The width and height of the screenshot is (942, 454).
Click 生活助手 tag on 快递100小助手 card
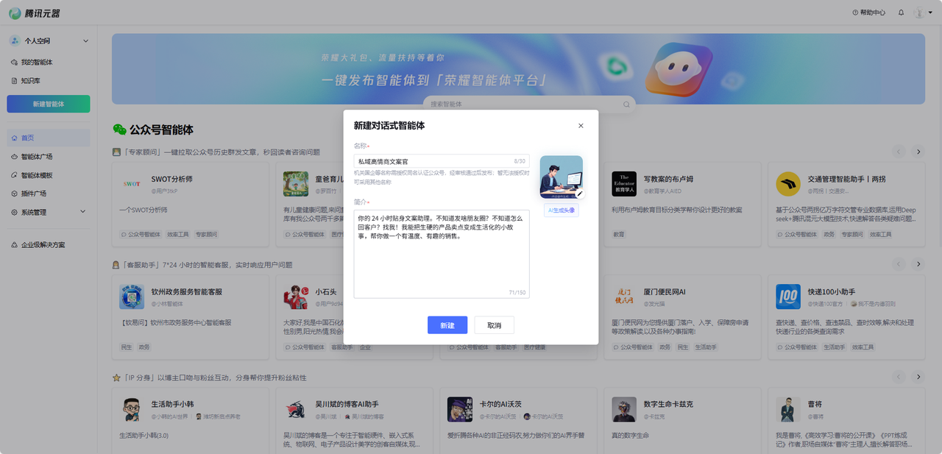[835, 347]
